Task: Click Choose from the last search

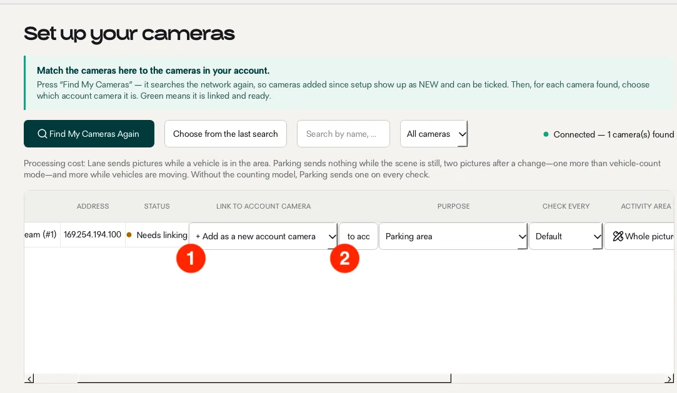Action: coord(226,134)
